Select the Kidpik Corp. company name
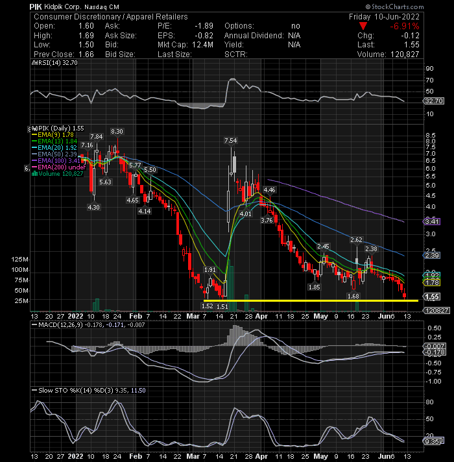Viewport: 454px width, 462px height. pos(63,6)
